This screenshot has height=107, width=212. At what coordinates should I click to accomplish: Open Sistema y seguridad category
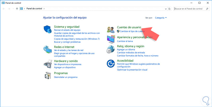coord(67,27)
